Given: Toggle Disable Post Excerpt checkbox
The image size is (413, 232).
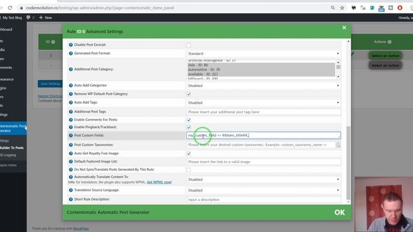Looking at the screenshot, I should (x=188, y=45).
